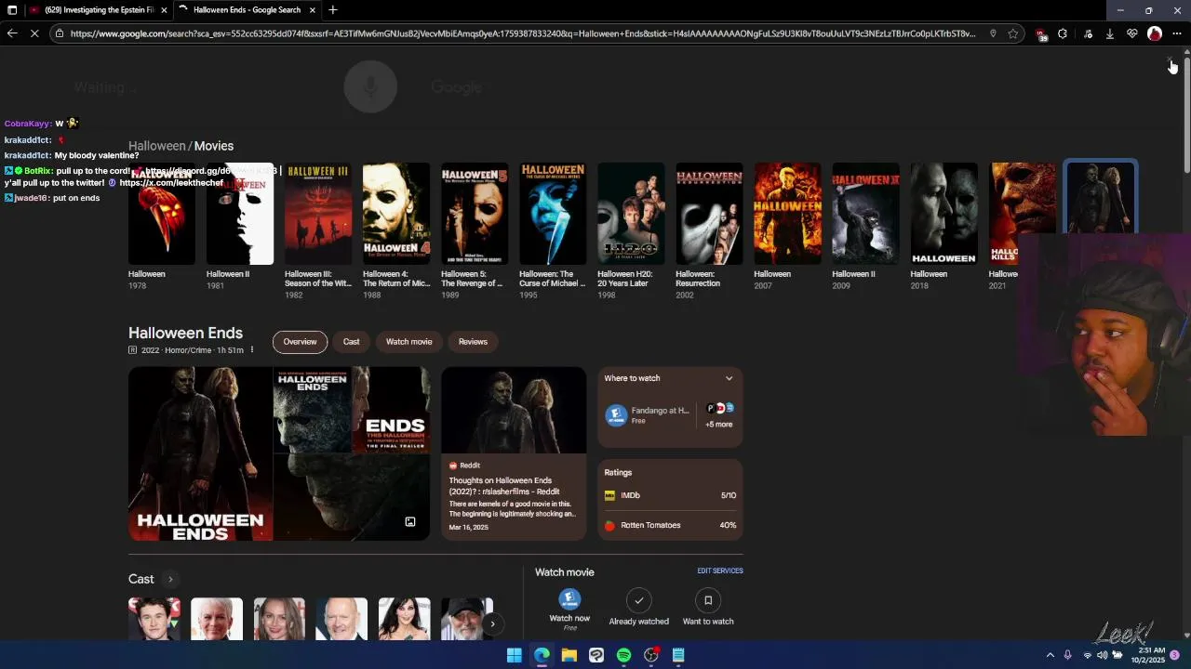Select Halloween 2007 poster

point(787,214)
